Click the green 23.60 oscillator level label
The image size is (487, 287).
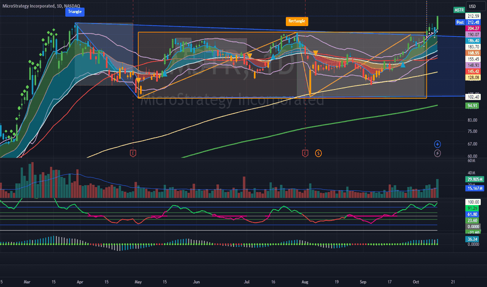(472, 220)
